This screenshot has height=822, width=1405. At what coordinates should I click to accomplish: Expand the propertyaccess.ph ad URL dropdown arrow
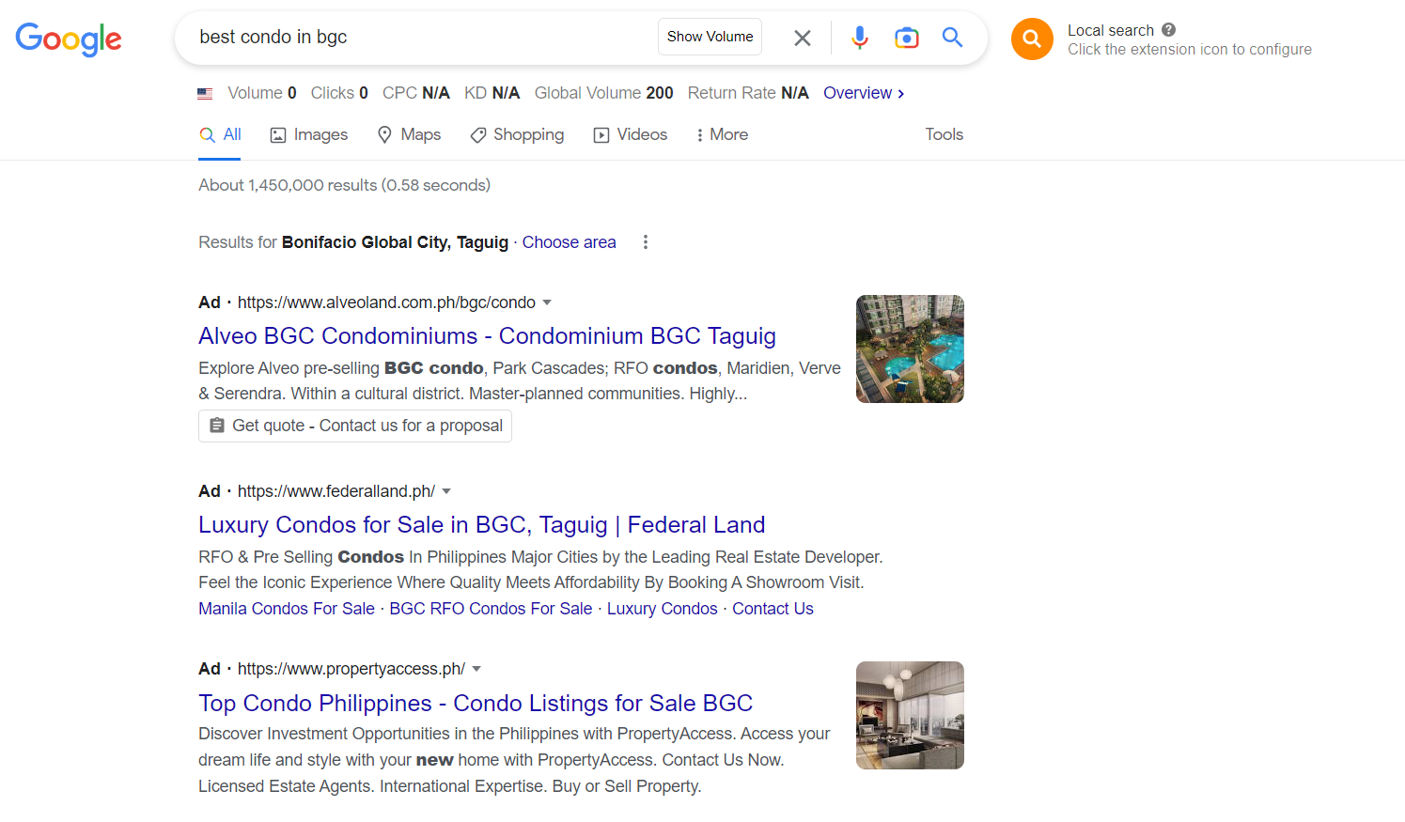click(x=476, y=669)
